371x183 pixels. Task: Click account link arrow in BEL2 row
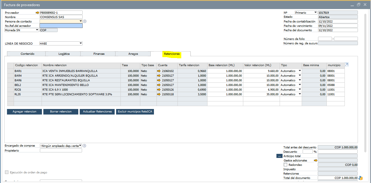tap(159, 85)
